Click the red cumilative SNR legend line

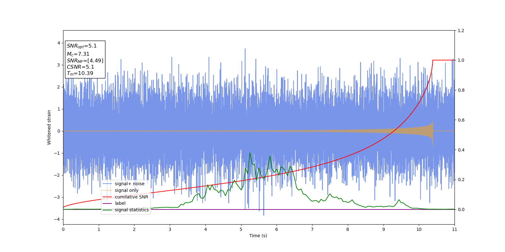(107, 197)
